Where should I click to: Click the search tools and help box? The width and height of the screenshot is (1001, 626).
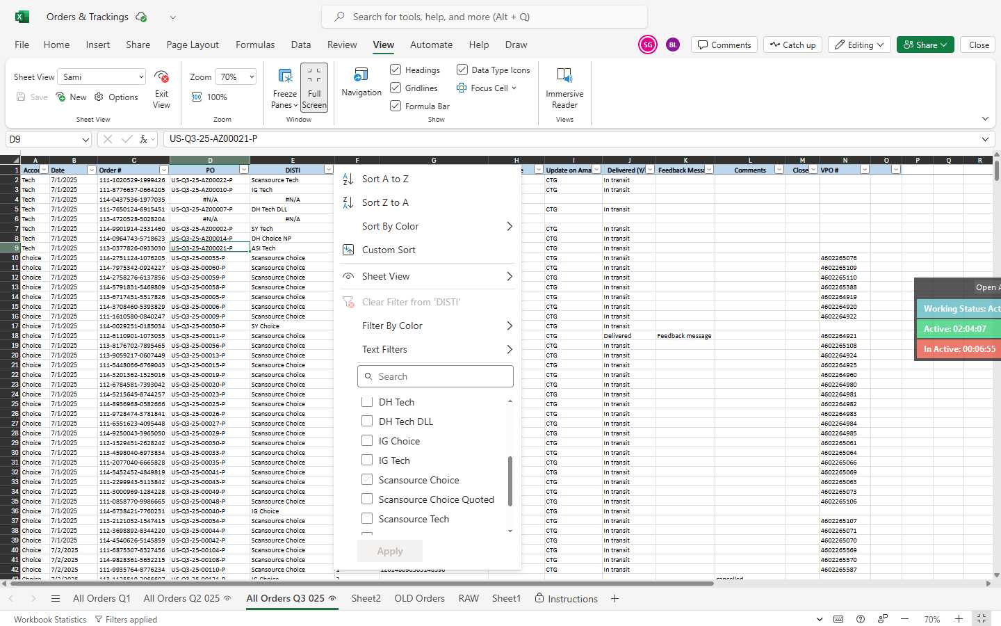click(x=485, y=17)
